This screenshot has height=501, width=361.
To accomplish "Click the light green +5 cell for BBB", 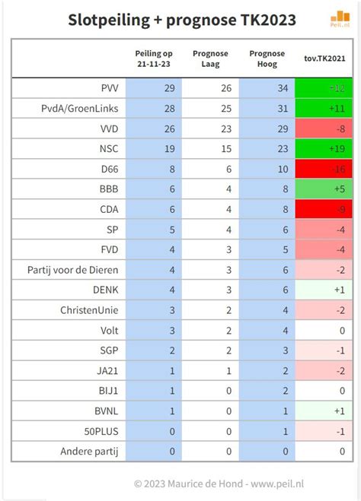I will tap(324, 189).
